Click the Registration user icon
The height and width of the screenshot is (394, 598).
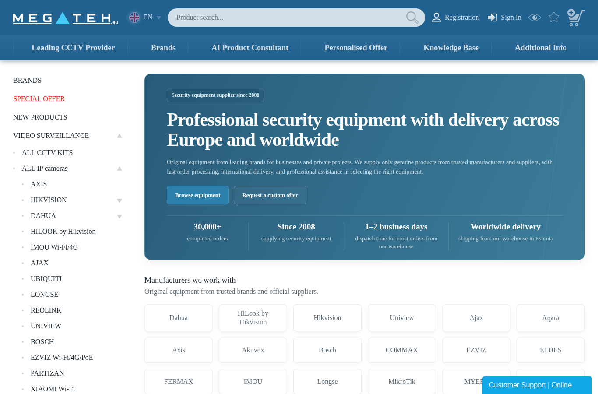tap(436, 18)
